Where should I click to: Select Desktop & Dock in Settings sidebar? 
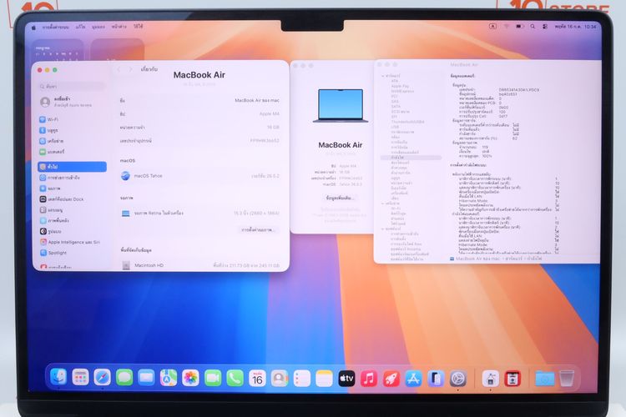point(73,198)
